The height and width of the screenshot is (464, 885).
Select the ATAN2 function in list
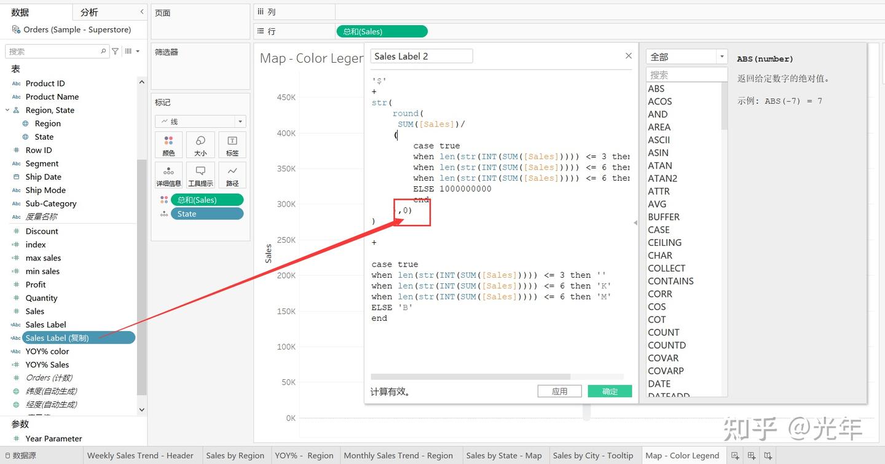tap(663, 178)
